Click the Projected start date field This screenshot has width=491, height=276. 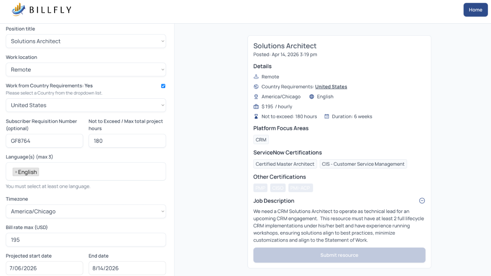click(44, 268)
